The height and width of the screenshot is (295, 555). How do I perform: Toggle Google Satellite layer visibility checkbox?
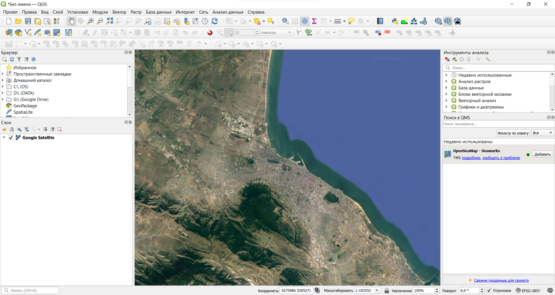tap(11, 138)
